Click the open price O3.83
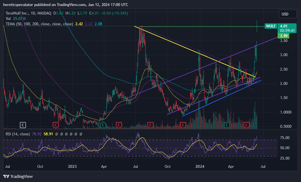The image size is (301, 182). (58, 13)
